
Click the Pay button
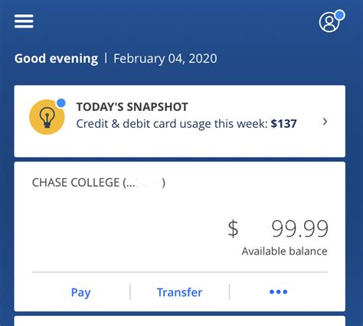pos(80,292)
